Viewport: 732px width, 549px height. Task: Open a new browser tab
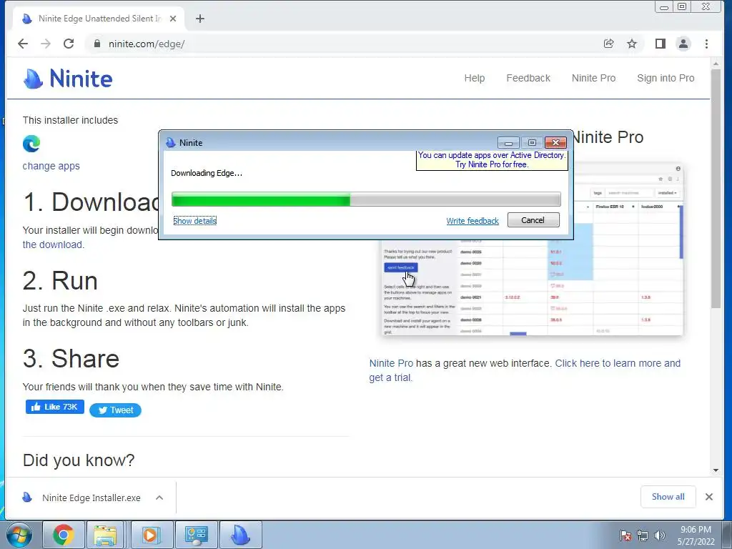[x=200, y=19]
